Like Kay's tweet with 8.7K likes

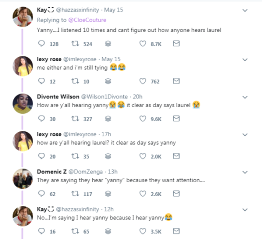142,44
